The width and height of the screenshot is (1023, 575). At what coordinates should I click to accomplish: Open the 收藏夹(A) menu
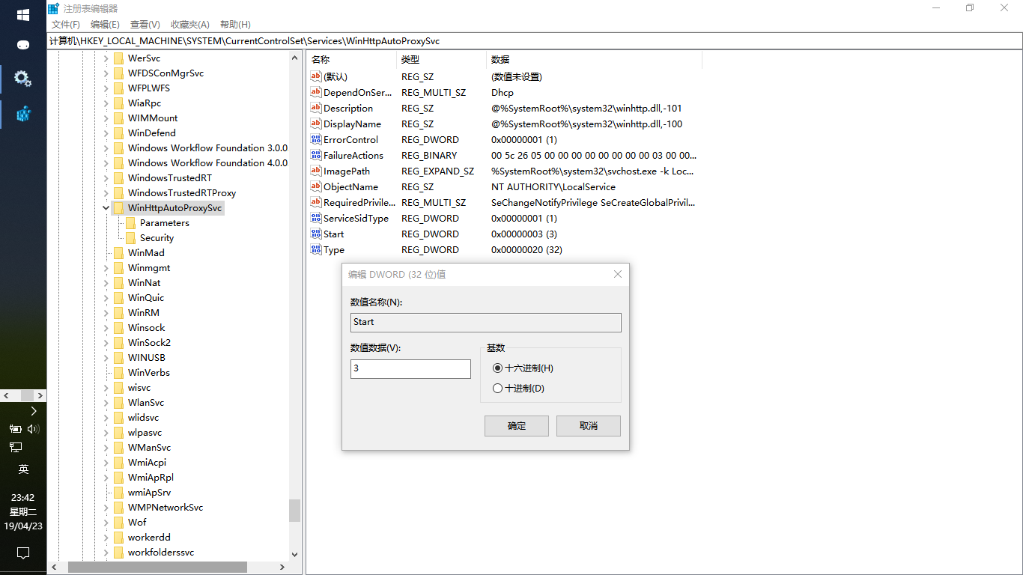190,25
